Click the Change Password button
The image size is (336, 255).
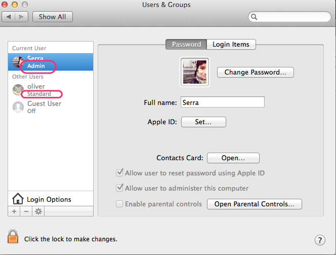click(x=255, y=72)
